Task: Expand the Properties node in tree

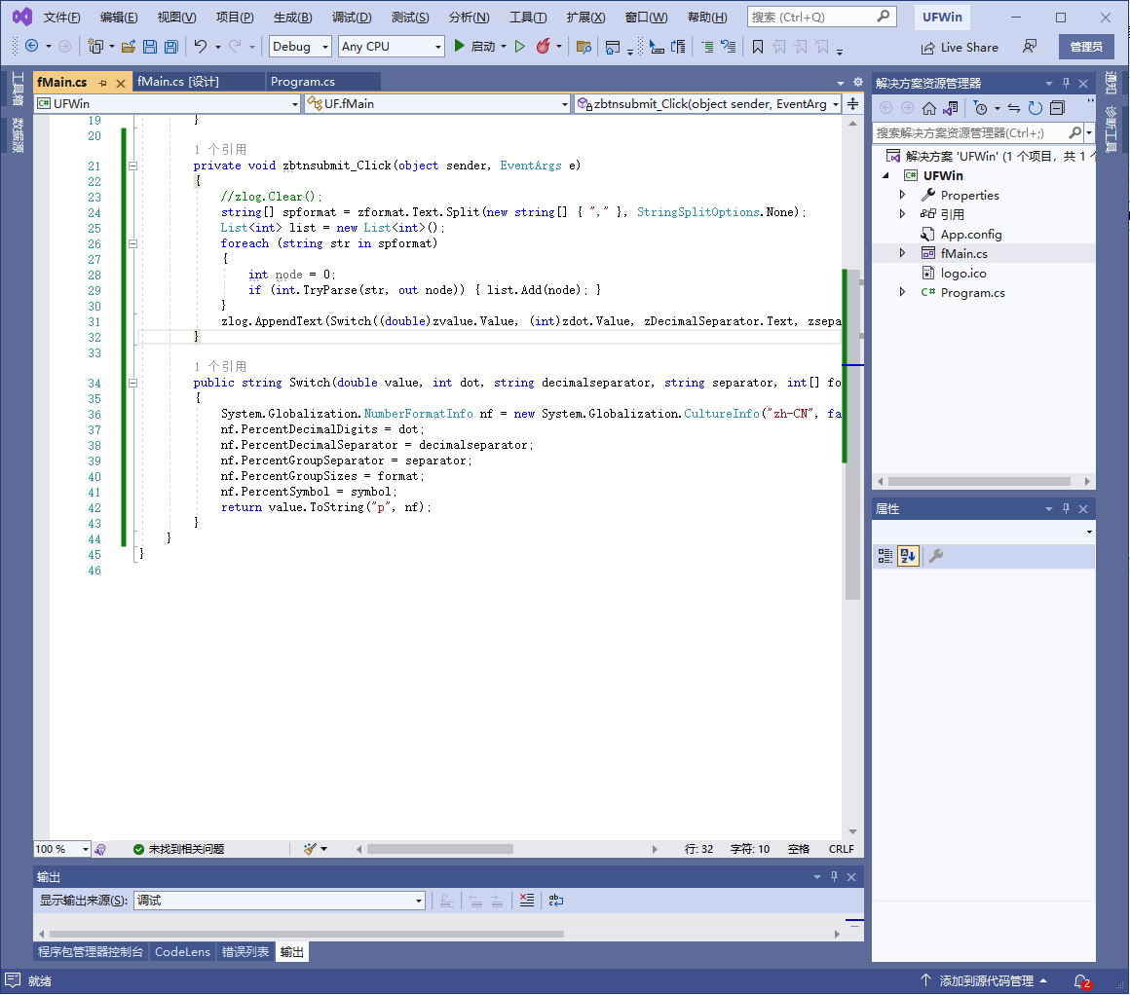Action: click(x=902, y=196)
